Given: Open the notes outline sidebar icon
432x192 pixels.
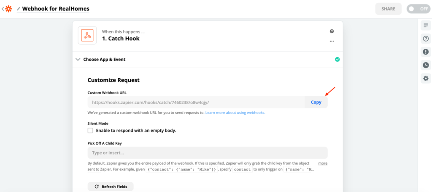Looking at the screenshot, I should (426, 26).
